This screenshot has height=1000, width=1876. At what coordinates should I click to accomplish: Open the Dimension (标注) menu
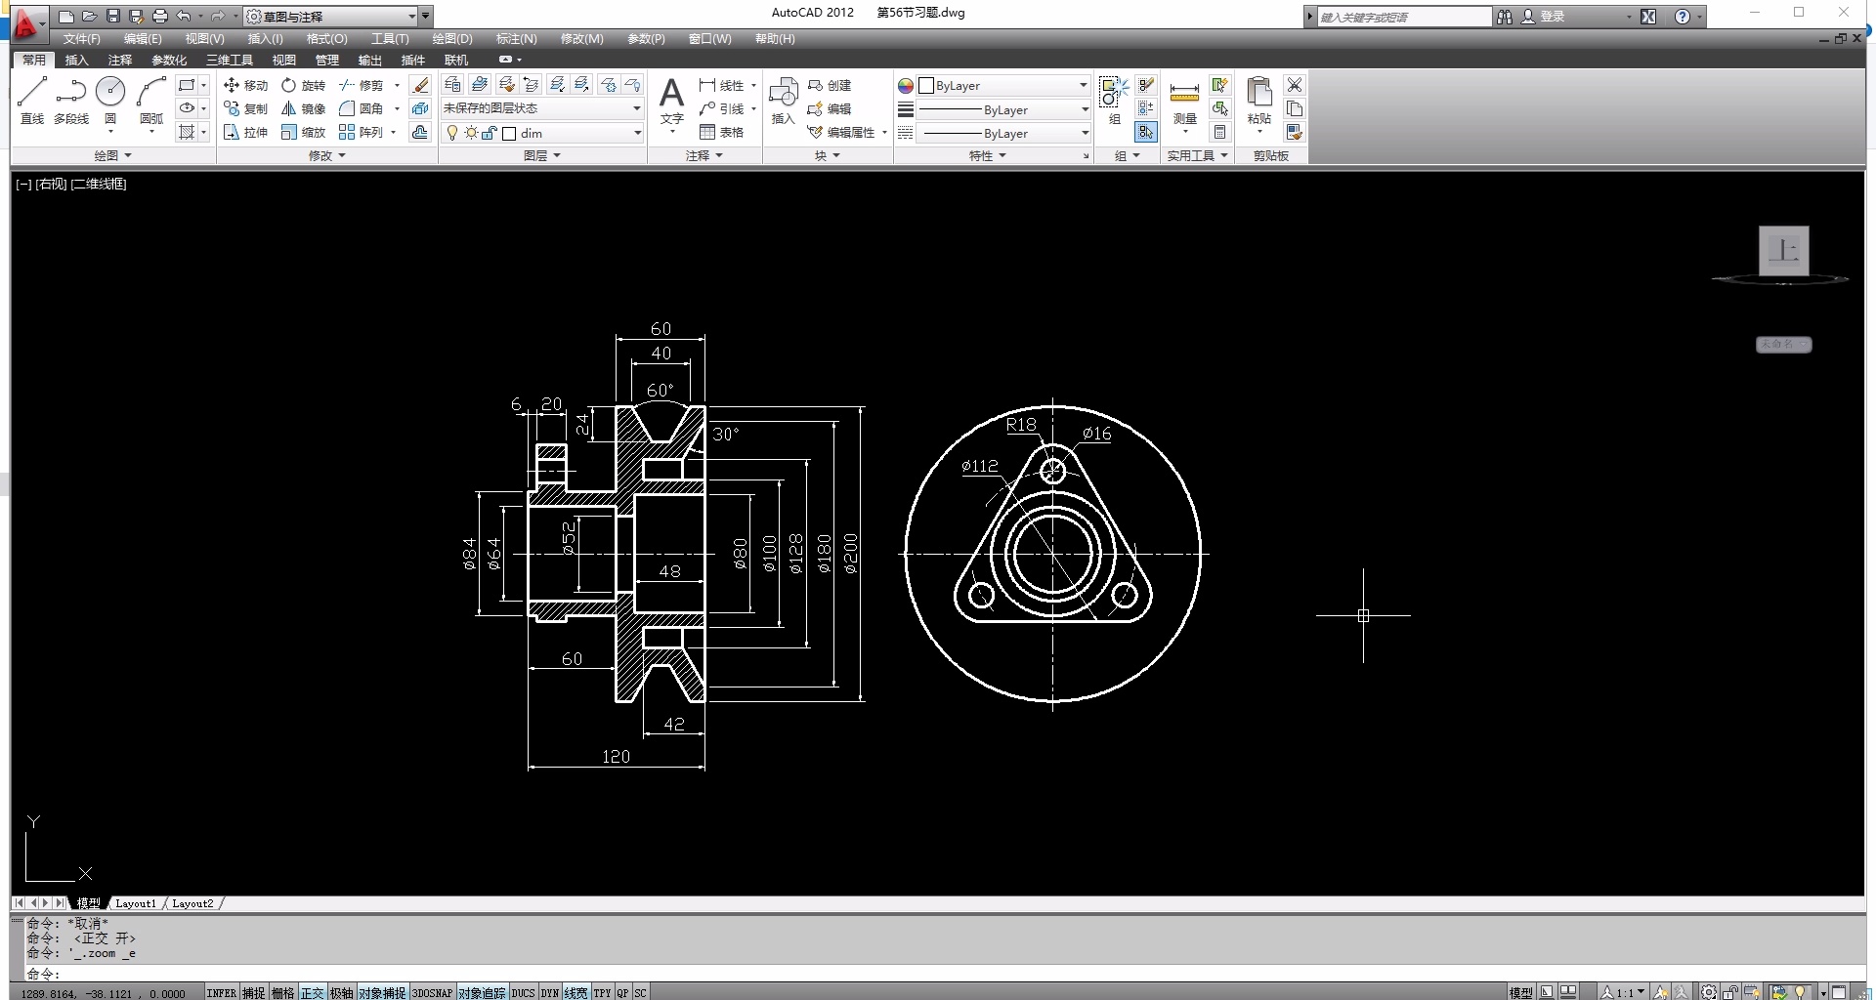[516, 39]
